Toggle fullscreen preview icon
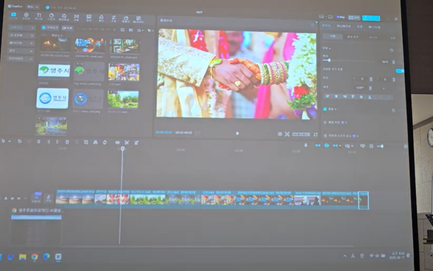 tap(315, 135)
